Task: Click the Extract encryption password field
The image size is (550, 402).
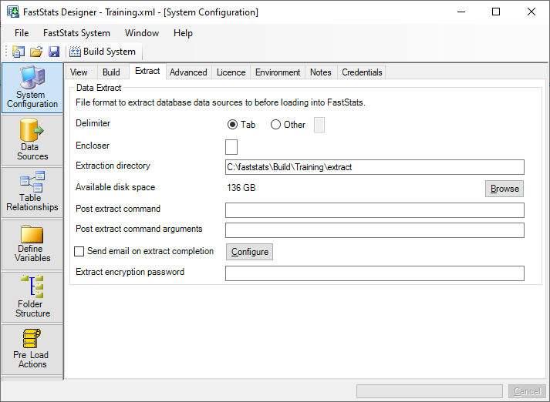Action: pyautogui.click(x=375, y=273)
